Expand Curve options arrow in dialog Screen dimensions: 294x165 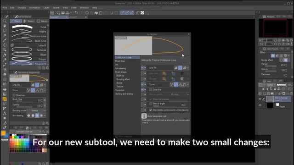[x=188, y=84]
